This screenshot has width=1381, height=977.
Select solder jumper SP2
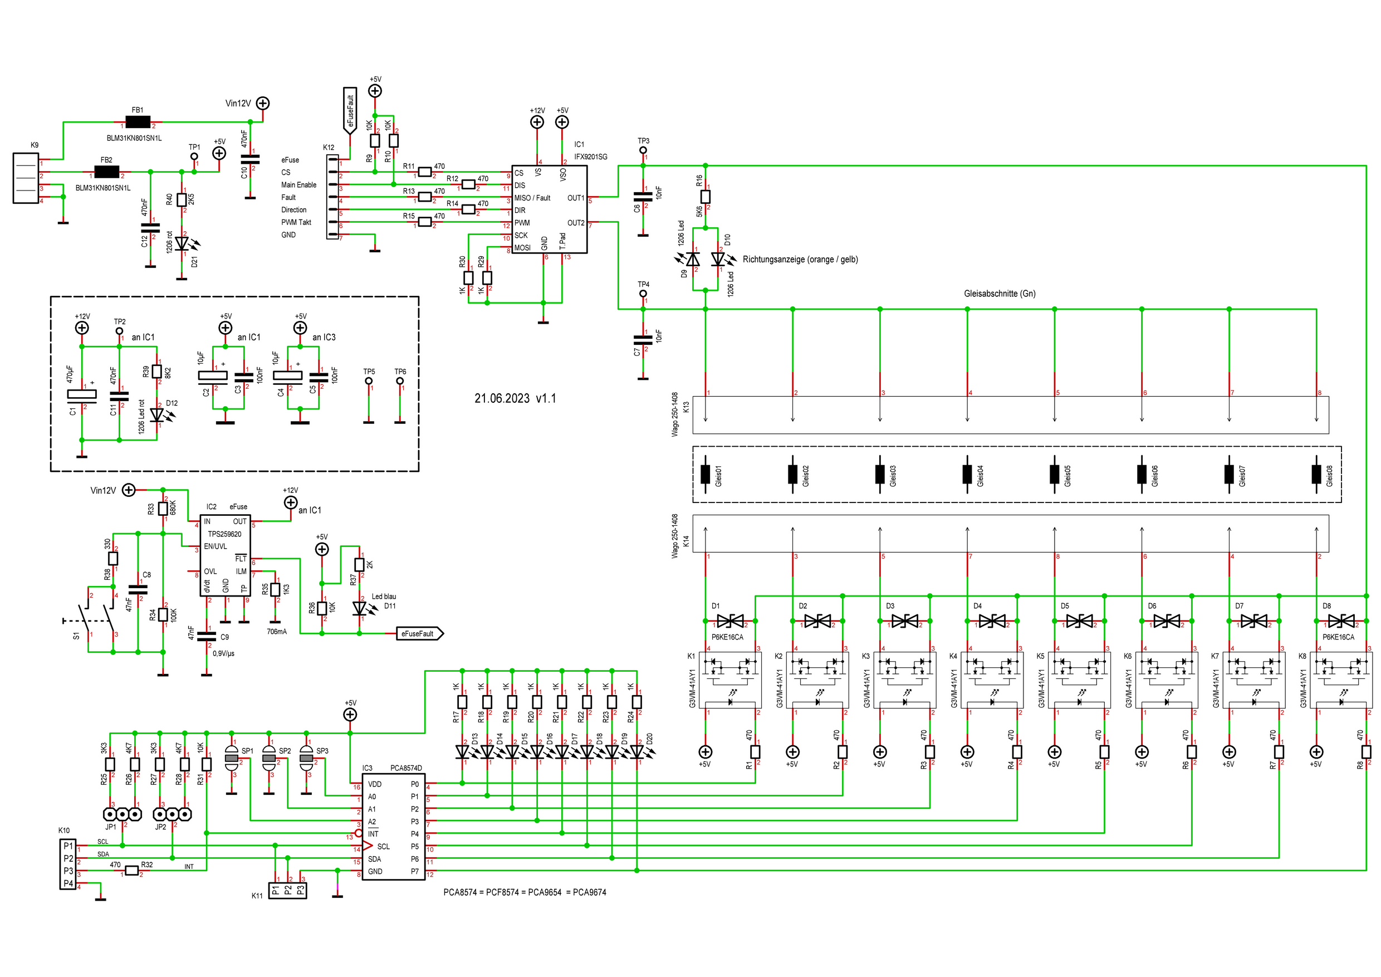(x=269, y=759)
